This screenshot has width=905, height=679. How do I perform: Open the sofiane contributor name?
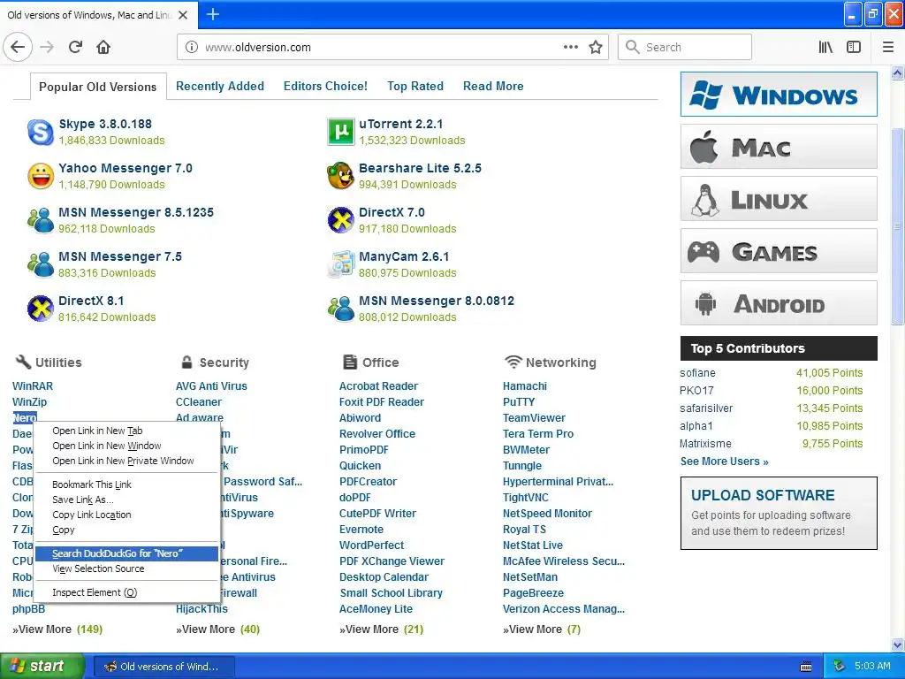[697, 373]
